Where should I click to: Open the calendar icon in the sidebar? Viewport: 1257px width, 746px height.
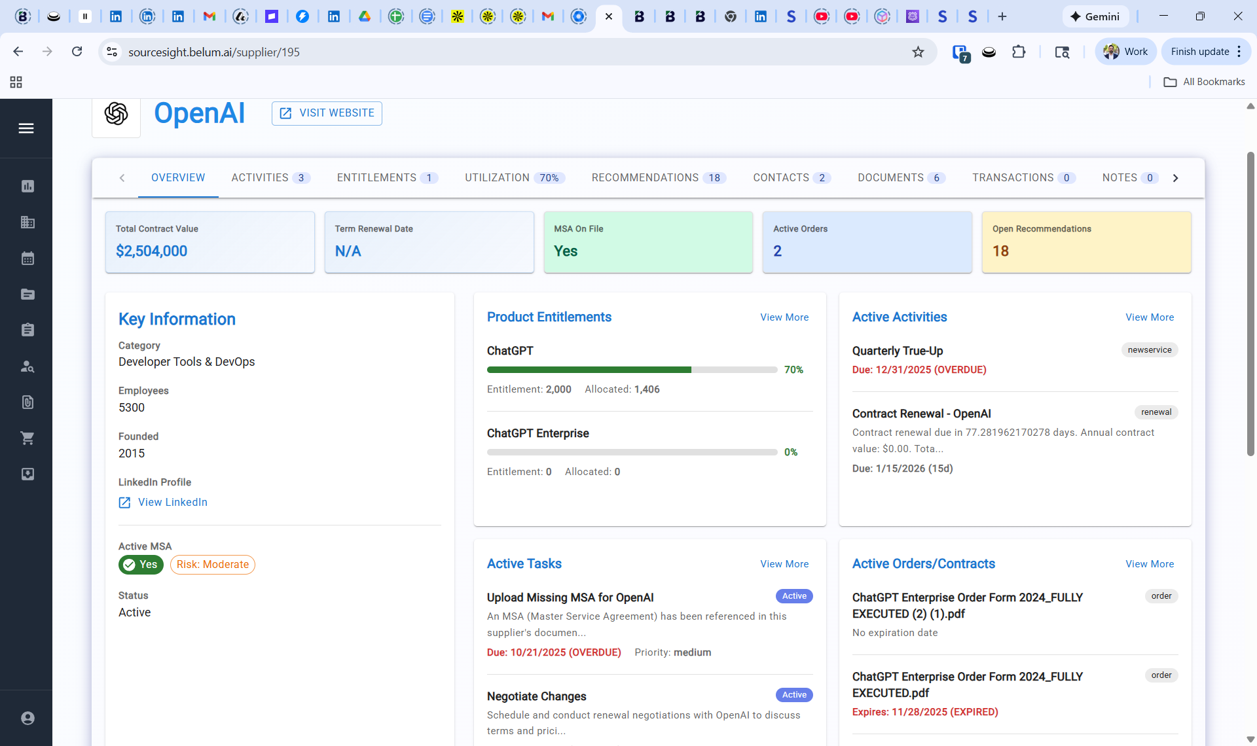point(27,258)
